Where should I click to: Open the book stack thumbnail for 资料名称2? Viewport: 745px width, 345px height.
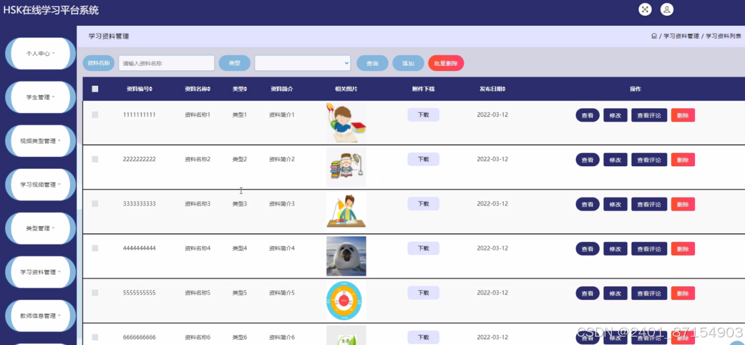[346, 168]
